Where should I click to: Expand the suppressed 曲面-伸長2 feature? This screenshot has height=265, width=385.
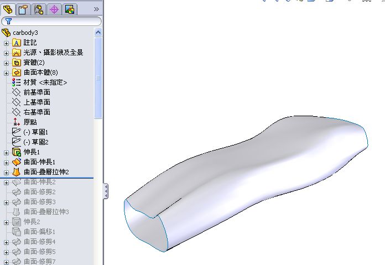7,183
